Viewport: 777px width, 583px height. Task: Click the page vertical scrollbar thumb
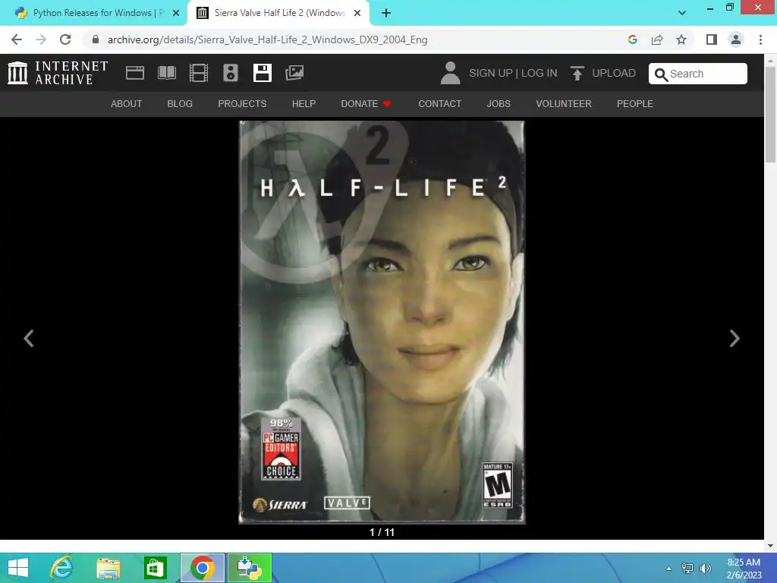(770, 114)
